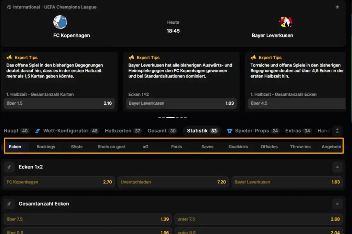Choose unter 7.5 corners at 2.68
Viewport: 352px width, 234px height.
coord(258,219)
